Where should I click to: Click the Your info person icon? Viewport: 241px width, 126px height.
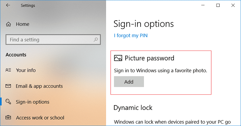point(8,70)
